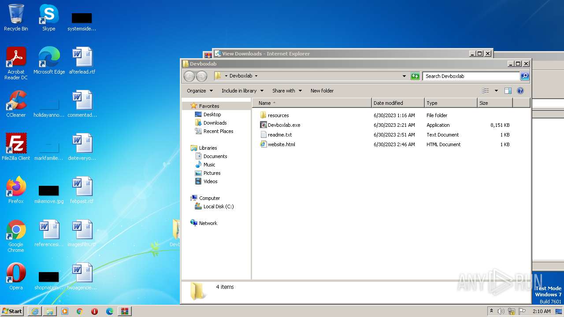
Task: Click 8,151 KB size of Devboxlab.exe
Action: coord(500,125)
